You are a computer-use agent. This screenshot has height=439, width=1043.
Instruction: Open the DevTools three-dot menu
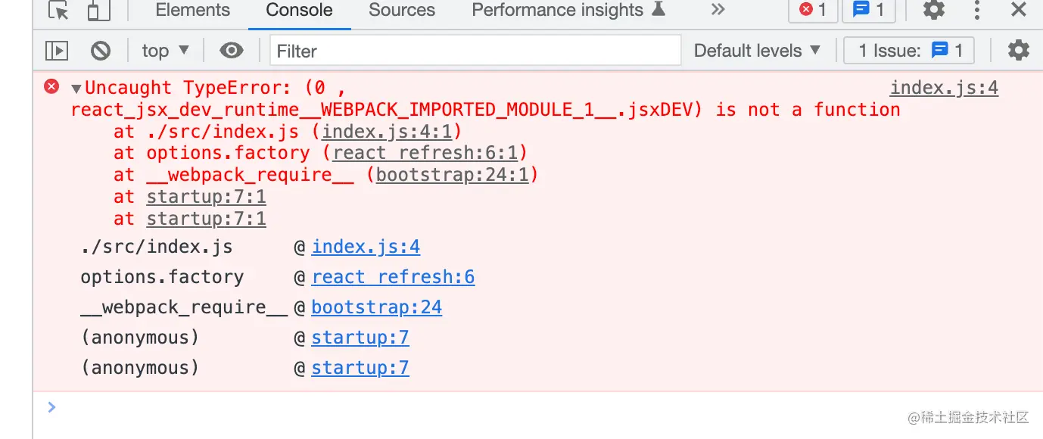pyautogui.click(x=977, y=11)
